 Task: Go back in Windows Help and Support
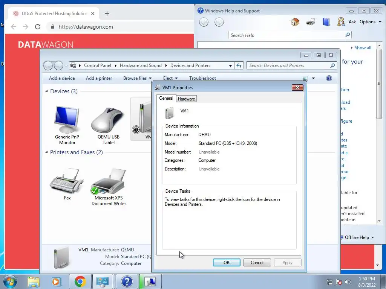point(204,22)
